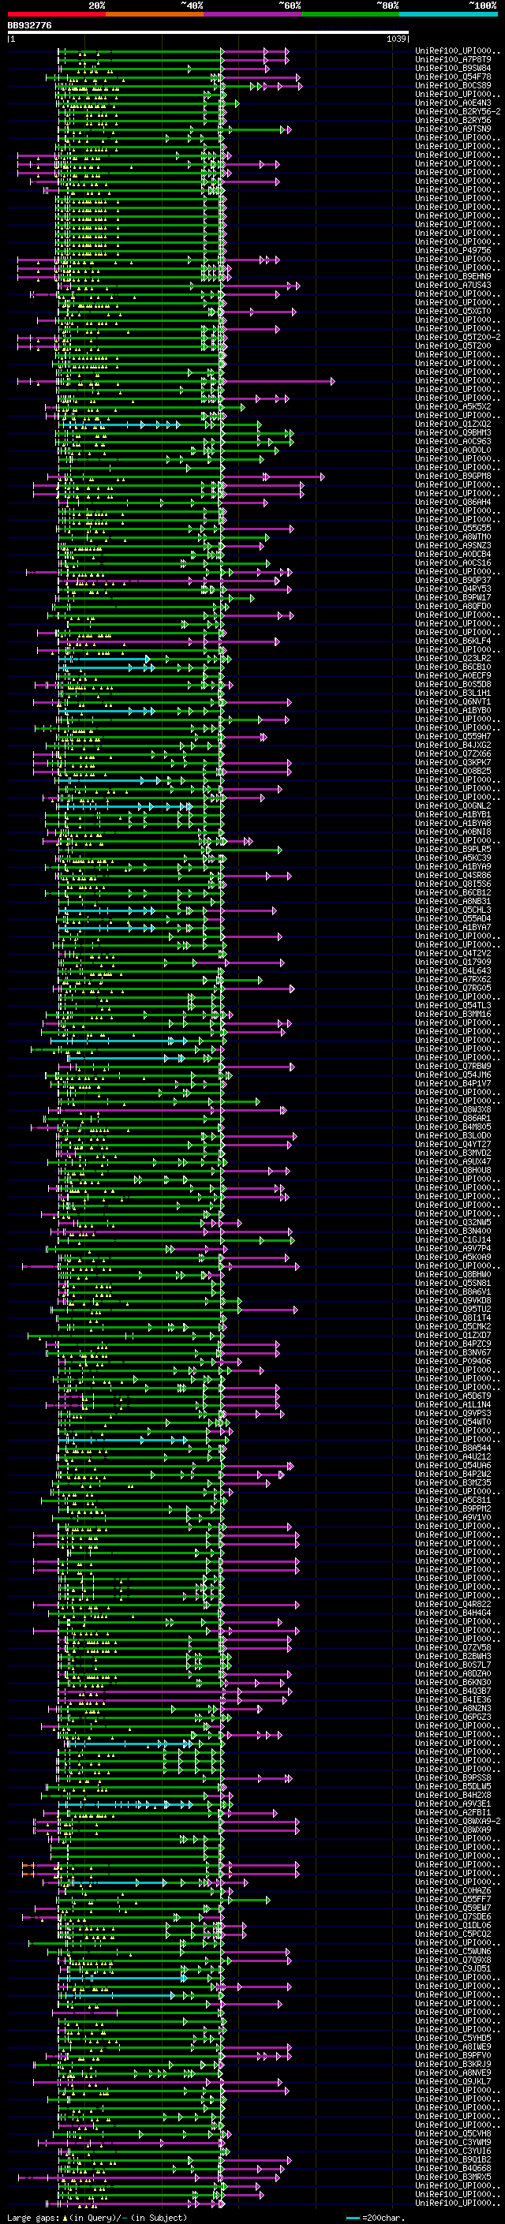Click the UniRef100_A7RX62 entry

click(453, 979)
